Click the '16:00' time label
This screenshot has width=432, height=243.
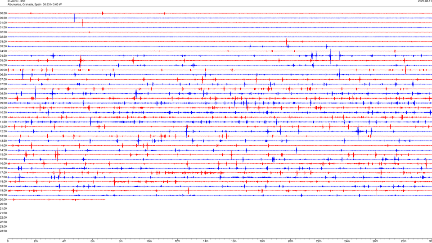click(x=4, y=164)
